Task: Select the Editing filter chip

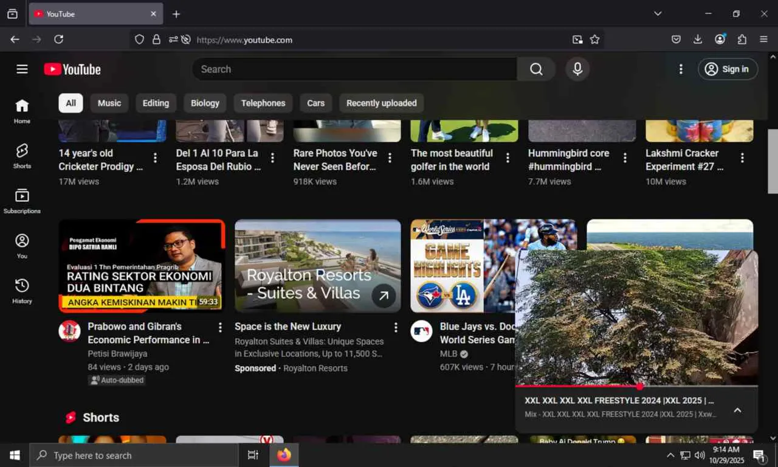Action: coord(156,103)
